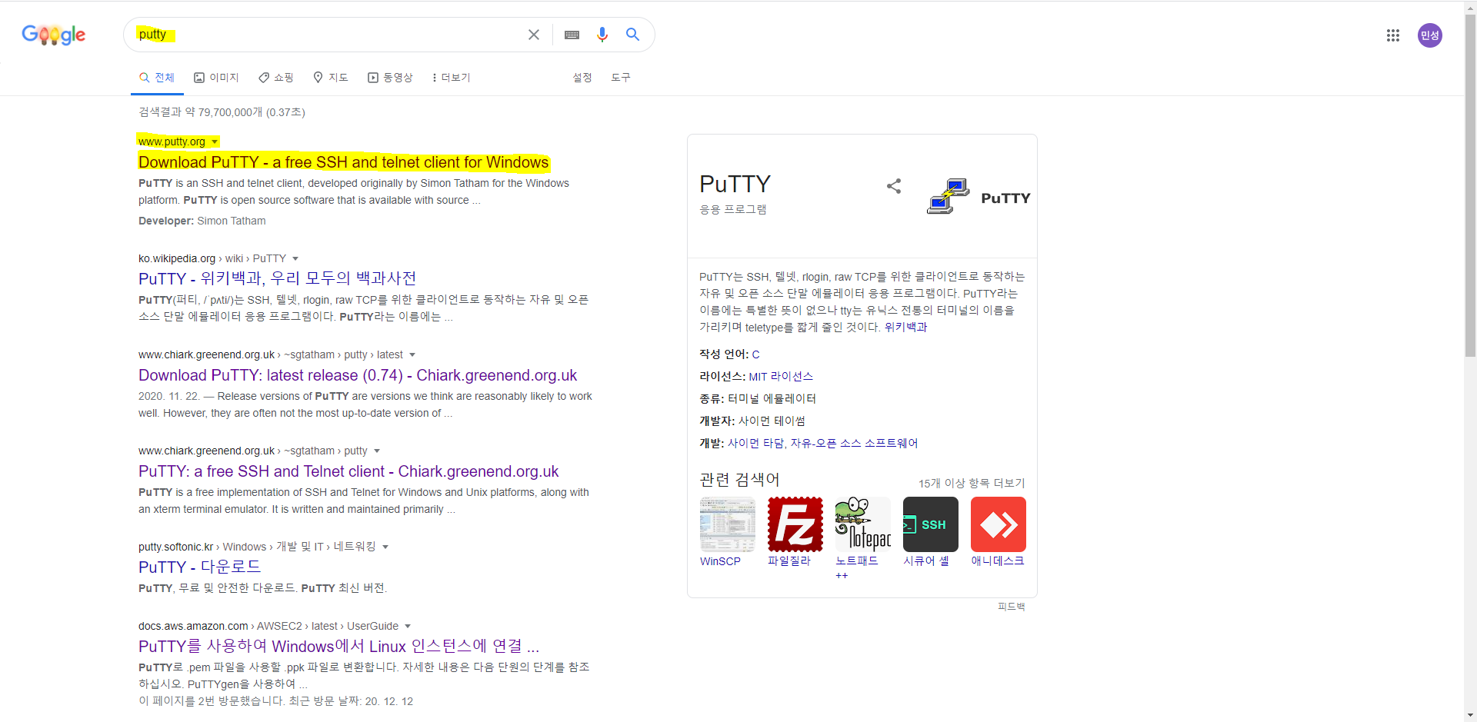
Task: Click the PuTTY logo image in panel
Action: coord(979,196)
